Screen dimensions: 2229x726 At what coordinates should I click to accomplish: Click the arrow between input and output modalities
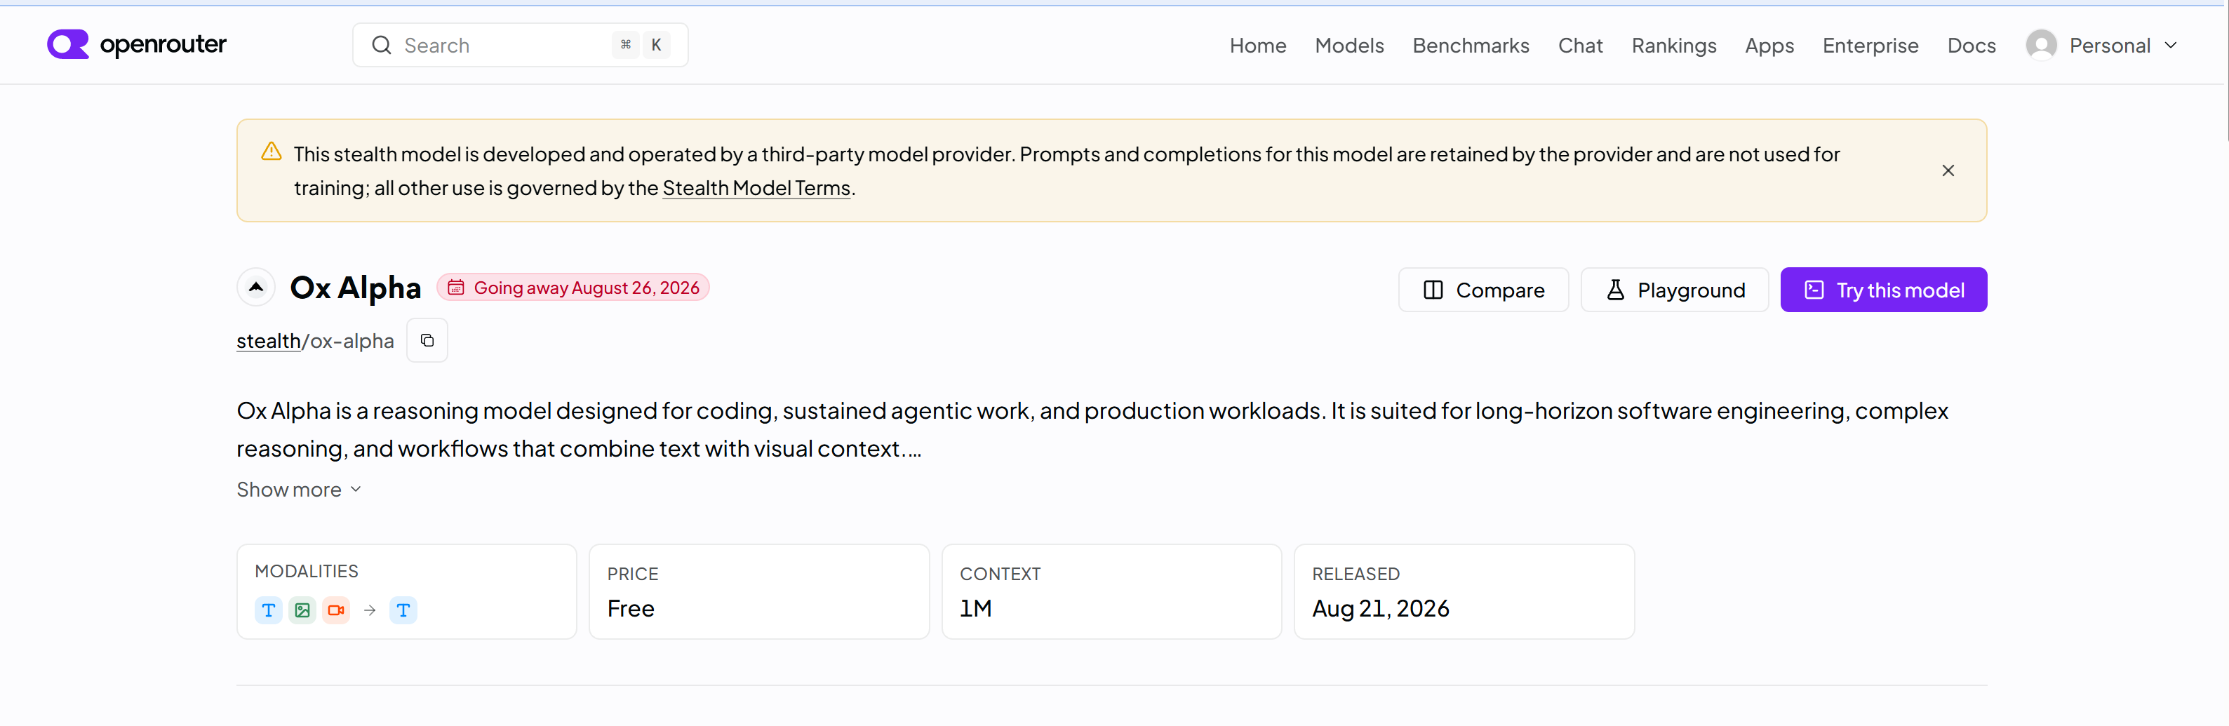click(x=370, y=610)
